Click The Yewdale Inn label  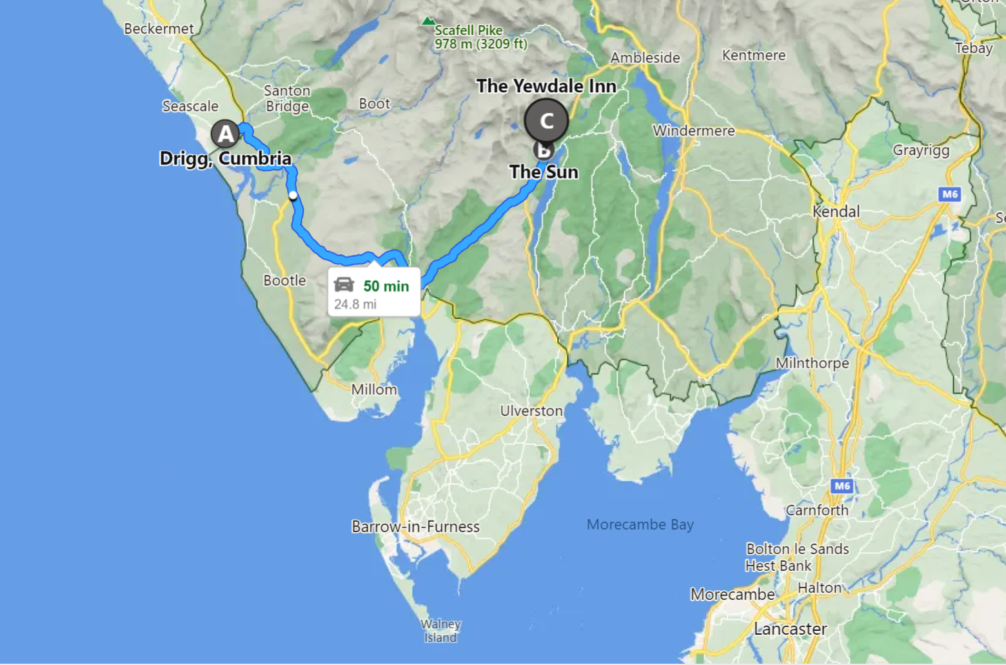pos(546,86)
